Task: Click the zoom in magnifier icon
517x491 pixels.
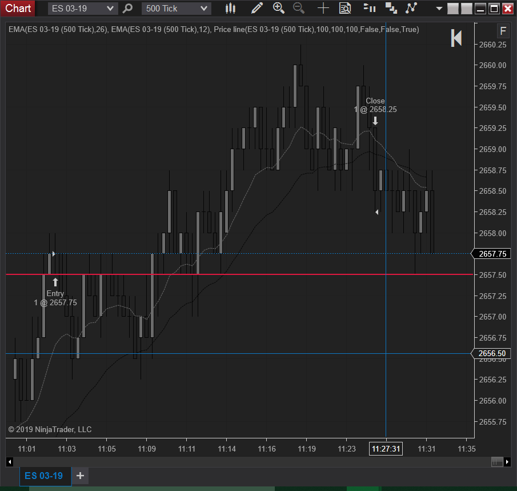Action: pos(279,8)
